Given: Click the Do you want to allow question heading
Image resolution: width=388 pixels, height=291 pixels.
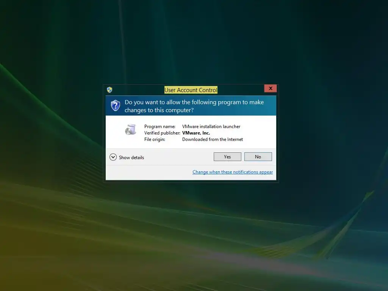Looking at the screenshot, I should point(194,106).
